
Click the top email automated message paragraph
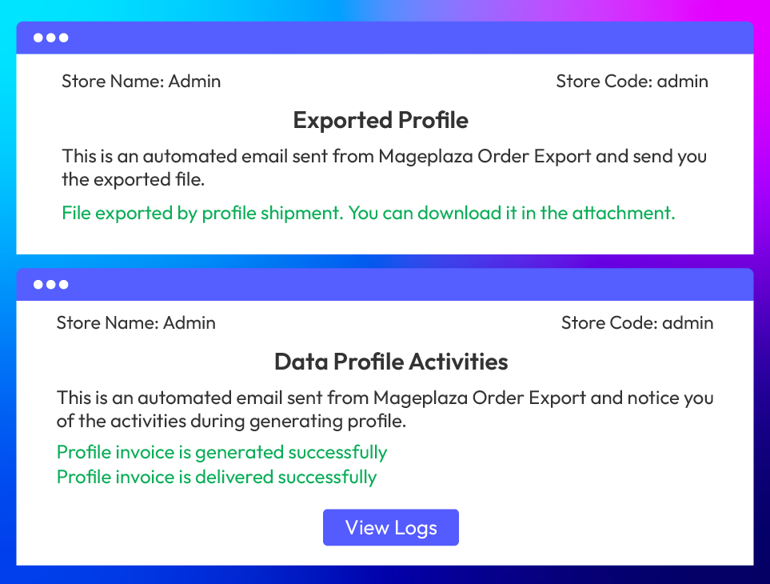[385, 168]
